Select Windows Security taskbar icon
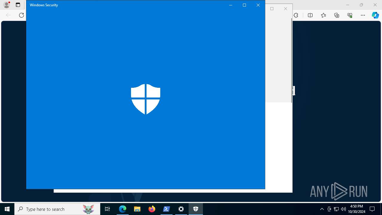Screen dimensions: 382x215 coord(196,209)
